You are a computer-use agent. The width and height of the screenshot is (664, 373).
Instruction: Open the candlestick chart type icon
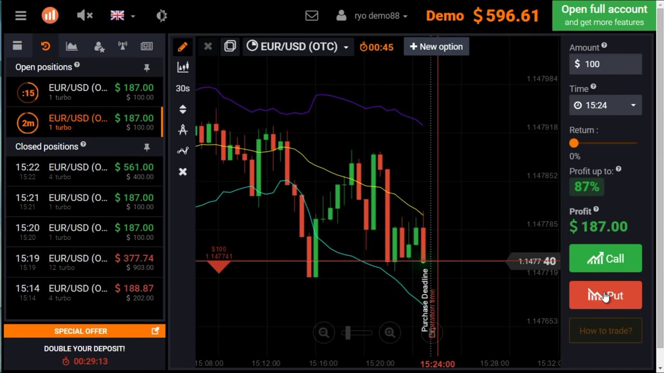point(183,67)
